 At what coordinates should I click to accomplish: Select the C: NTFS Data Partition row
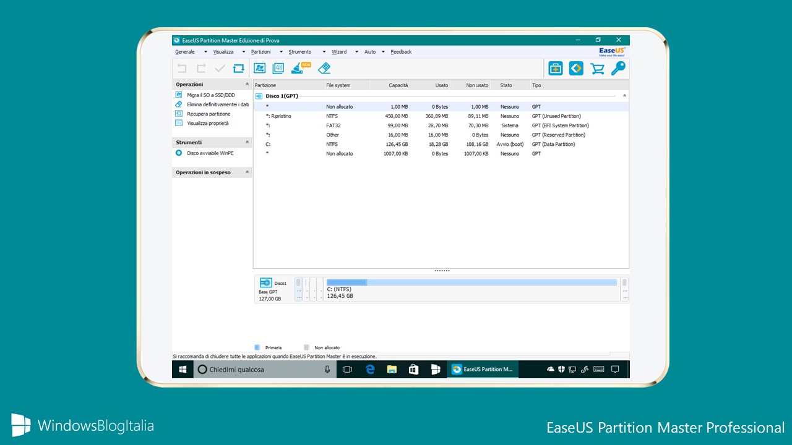pyautogui.click(x=441, y=144)
